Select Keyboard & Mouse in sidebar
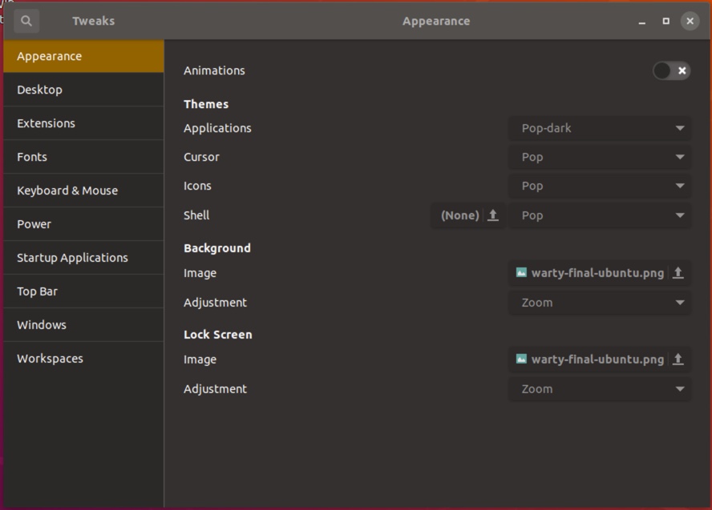 click(67, 191)
